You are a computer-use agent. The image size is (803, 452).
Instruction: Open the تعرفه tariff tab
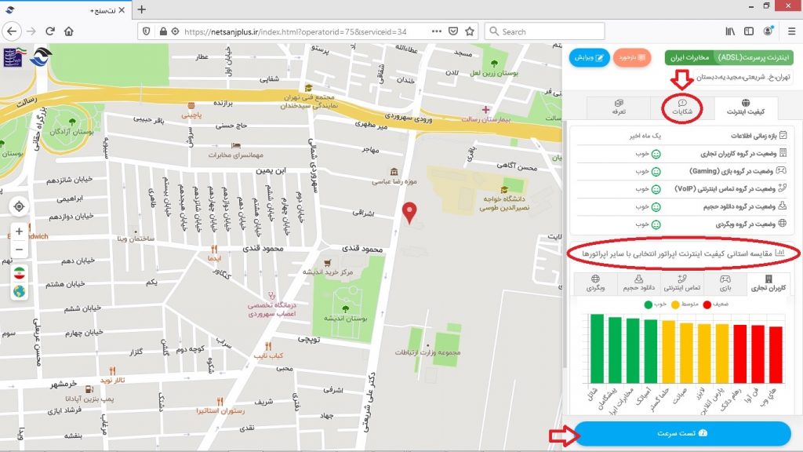coord(619,108)
